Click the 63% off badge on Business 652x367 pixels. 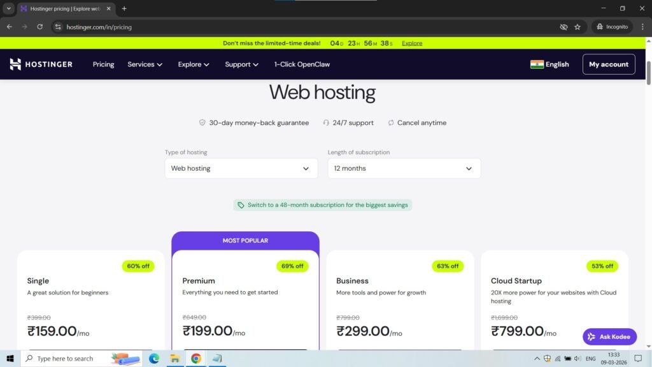click(x=448, y=266)
